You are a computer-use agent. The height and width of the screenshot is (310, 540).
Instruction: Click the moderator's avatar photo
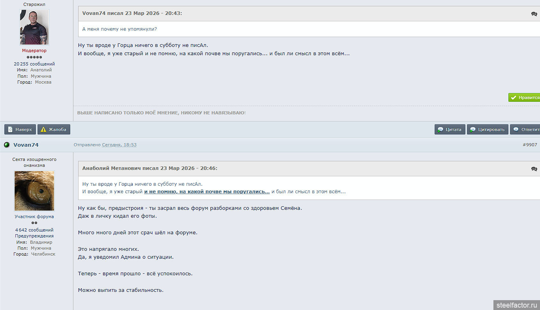[34, 27]
